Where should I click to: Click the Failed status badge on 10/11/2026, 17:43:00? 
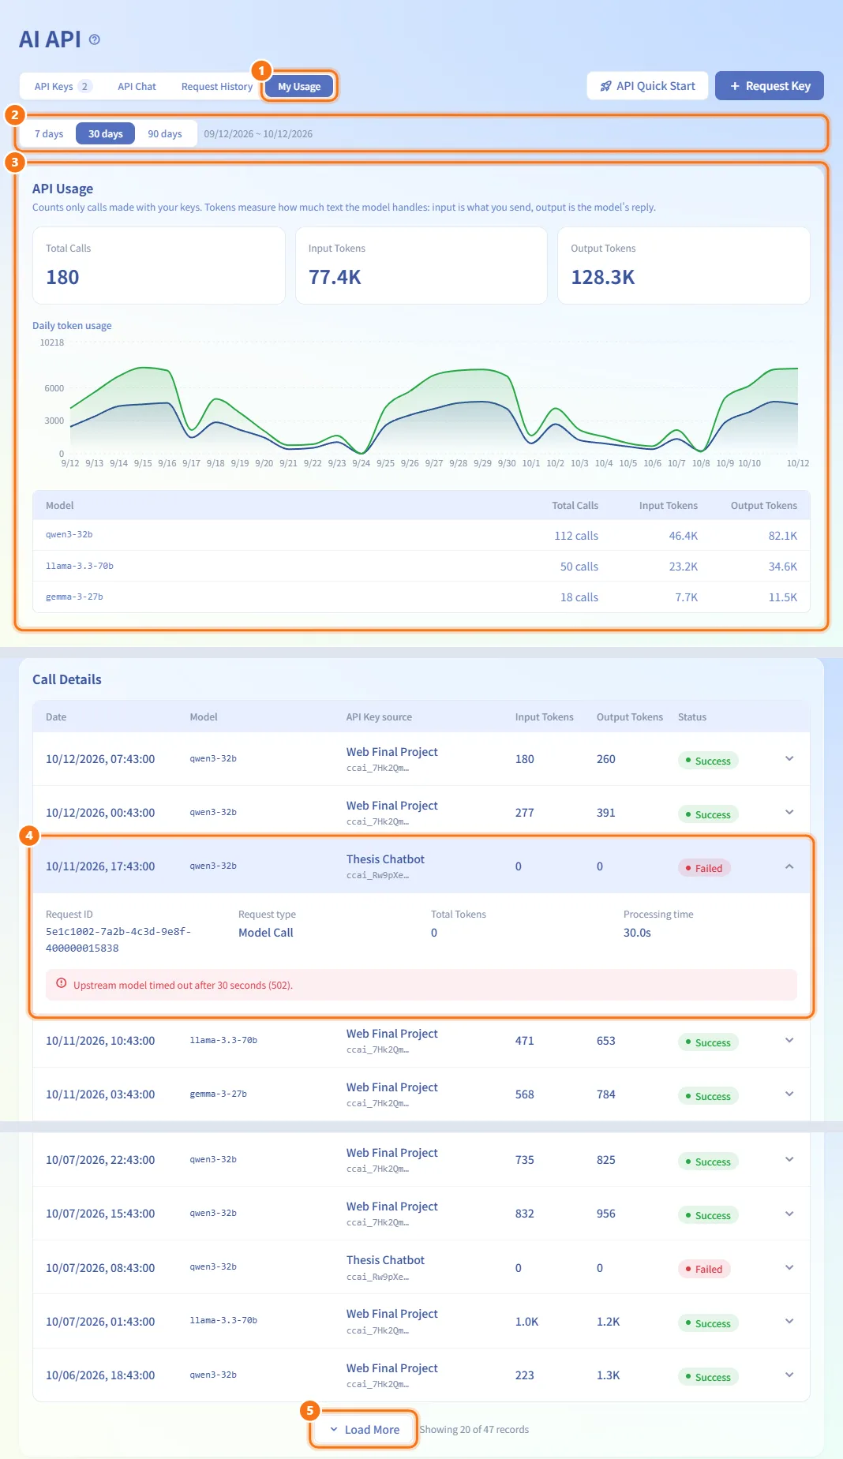tap(704, 868)
